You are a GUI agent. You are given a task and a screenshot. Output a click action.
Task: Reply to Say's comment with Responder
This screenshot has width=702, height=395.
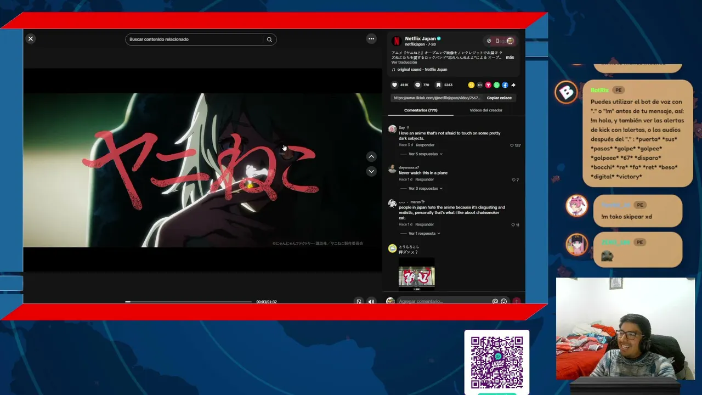pyautogui.click(x=425, y=145)
